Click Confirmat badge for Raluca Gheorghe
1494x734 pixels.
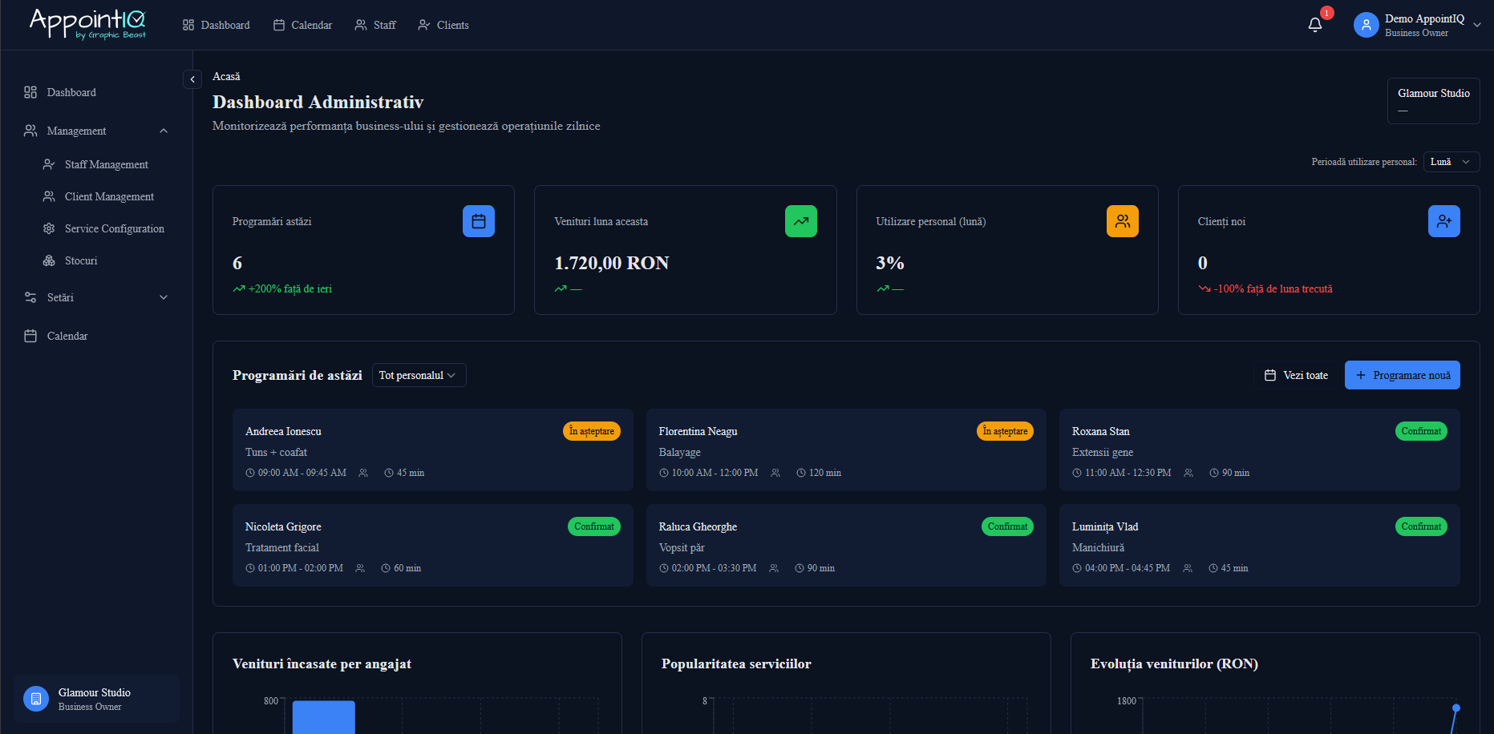tap(1007, 526)
